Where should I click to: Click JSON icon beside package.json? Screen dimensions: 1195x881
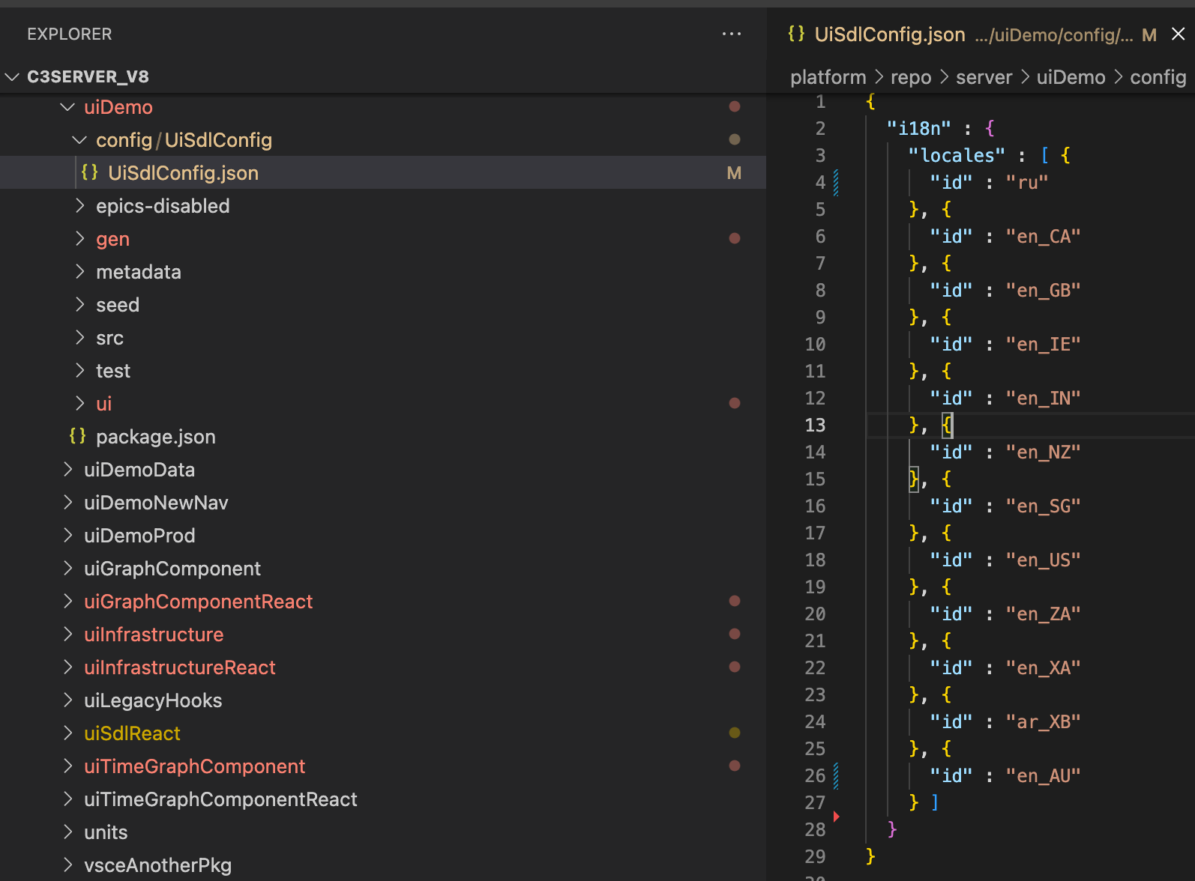pyautogui.click(x=77, y=436)
